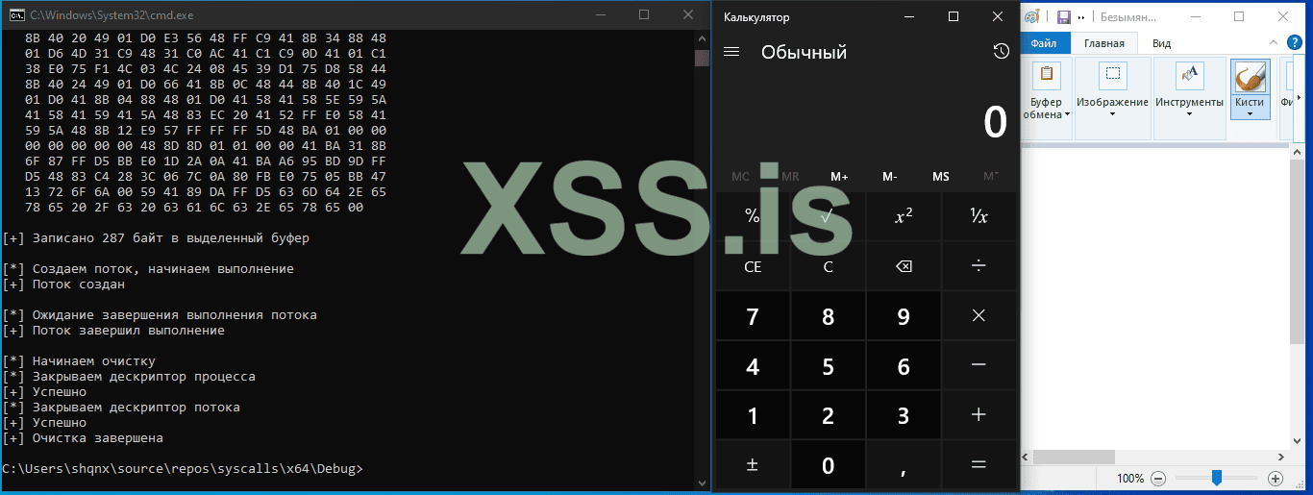This screenshot has height=495, width=1313.
Task: Click the minus operator in Calculator
Action: (x=979, y=366)
